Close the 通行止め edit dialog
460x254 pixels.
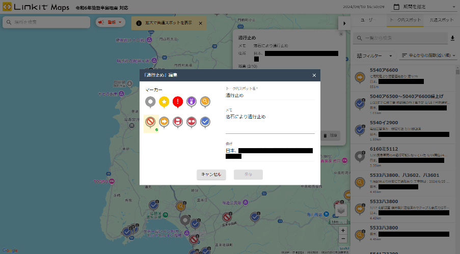coord(314,75)
